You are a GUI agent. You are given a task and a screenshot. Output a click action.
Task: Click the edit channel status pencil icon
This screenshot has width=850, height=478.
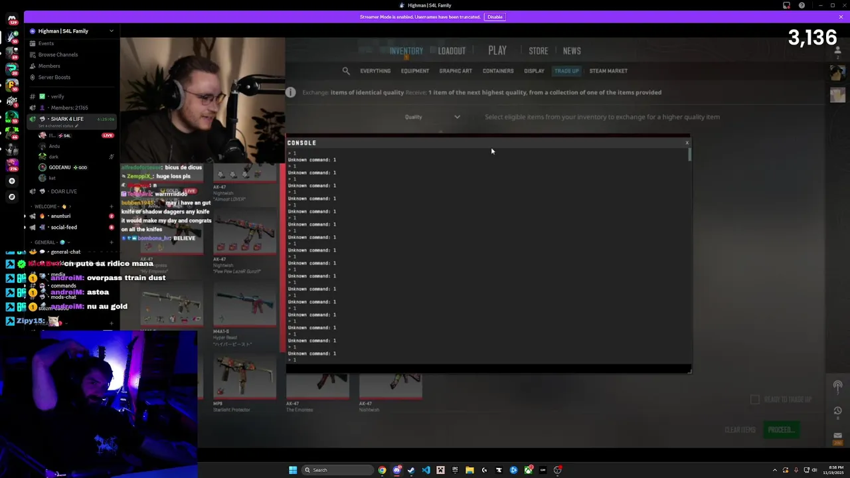pyautogui.click(x=77, y=125)
